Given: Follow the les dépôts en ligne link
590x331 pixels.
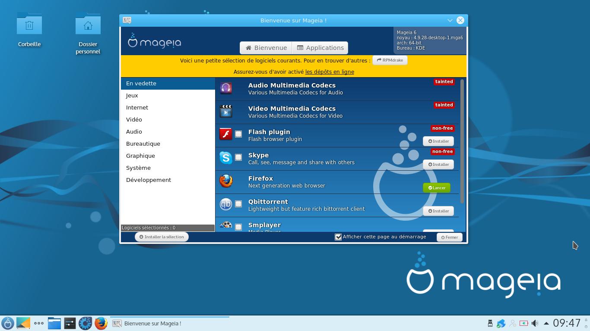Looking at the screenshot, I should click(x=330, y=72).
